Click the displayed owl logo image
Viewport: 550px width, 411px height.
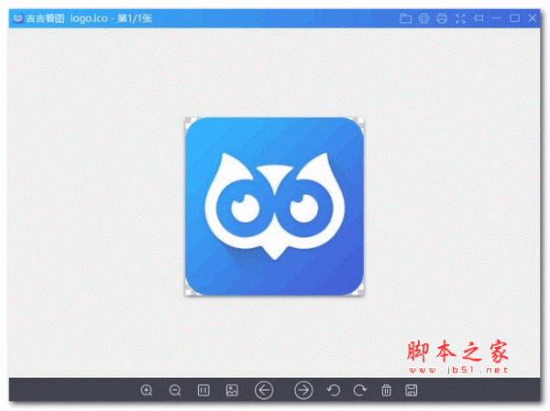[x=275, y=207]
